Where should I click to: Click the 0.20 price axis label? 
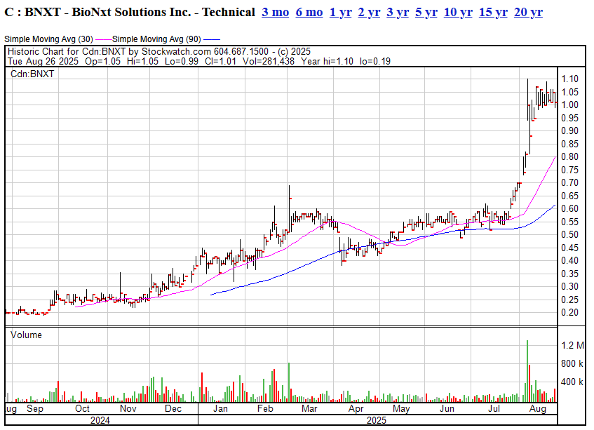click(x=569, y=313)
